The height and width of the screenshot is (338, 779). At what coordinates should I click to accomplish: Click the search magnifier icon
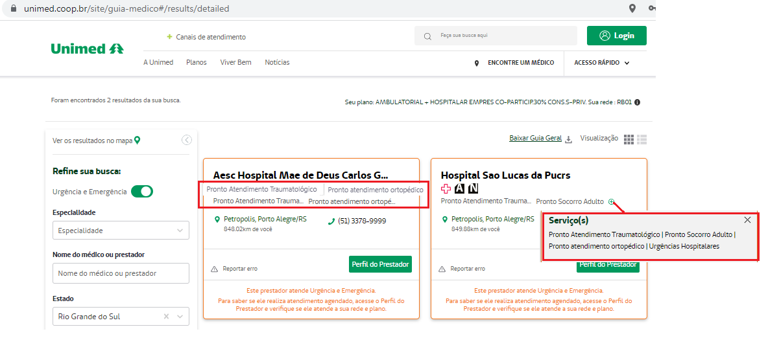coord(427,36)
